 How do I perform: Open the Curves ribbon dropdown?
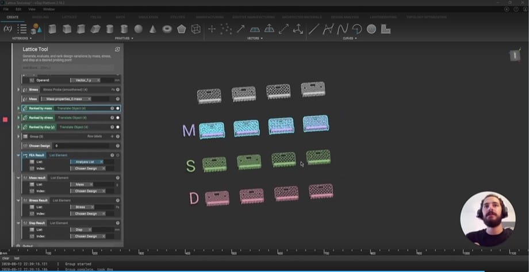(350, 38)
